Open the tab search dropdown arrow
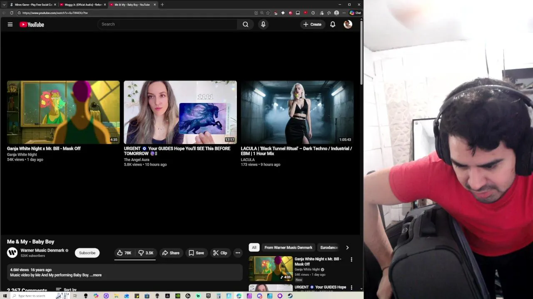This screenshot has width=533, height=299. pyautogui.click(x=4, y=5)
